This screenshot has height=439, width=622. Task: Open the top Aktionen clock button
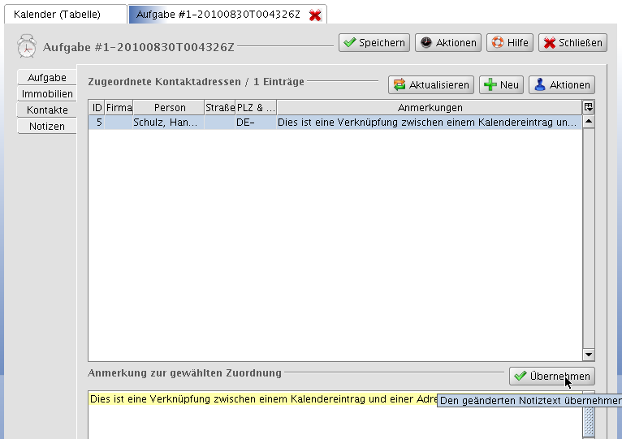pyautogui.click(x=447, y=43)
